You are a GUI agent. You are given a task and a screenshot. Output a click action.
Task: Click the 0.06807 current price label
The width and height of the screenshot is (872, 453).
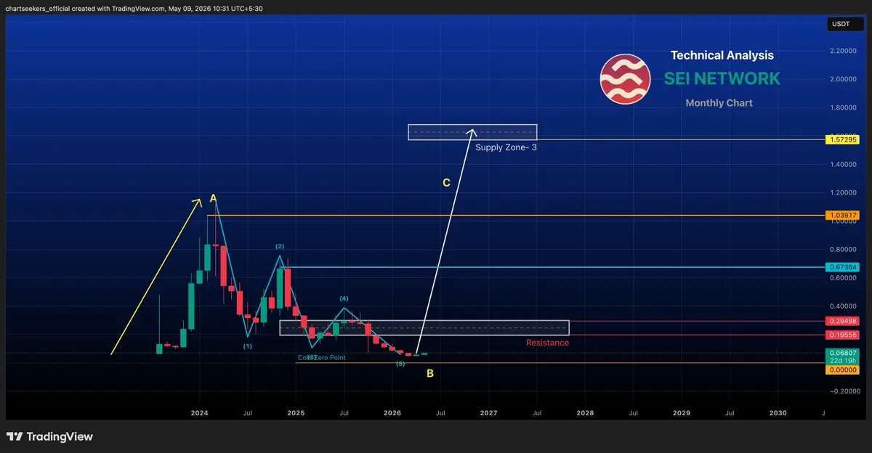click(x=843, y=353)
